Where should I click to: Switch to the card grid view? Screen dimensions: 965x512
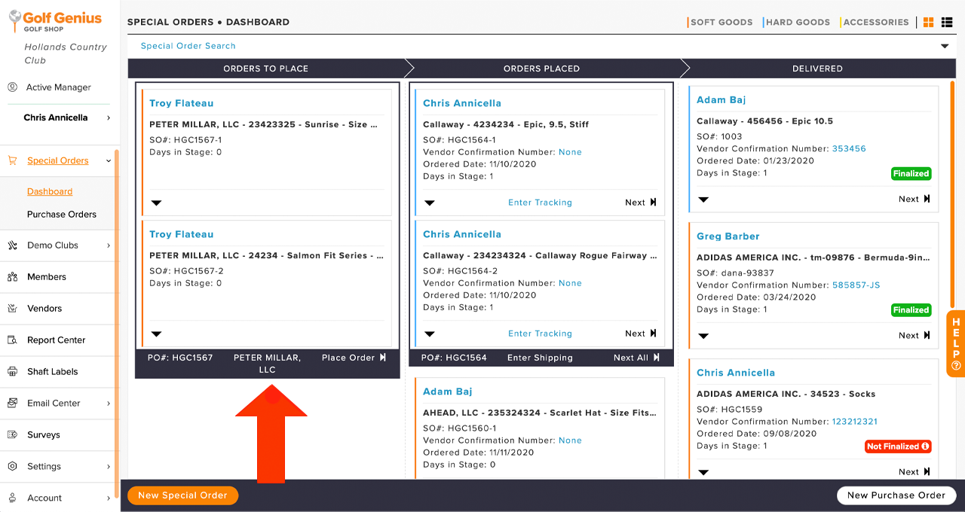coord(929,23)
